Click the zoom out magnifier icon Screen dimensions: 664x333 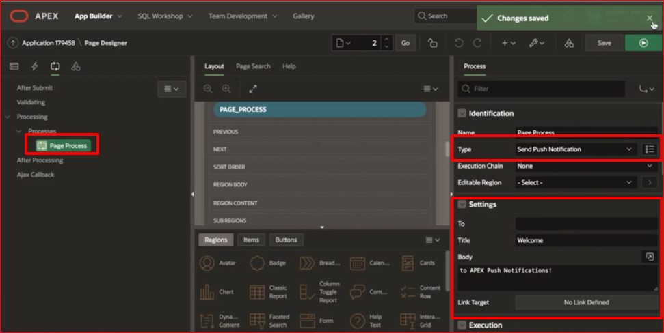[208, 89]
